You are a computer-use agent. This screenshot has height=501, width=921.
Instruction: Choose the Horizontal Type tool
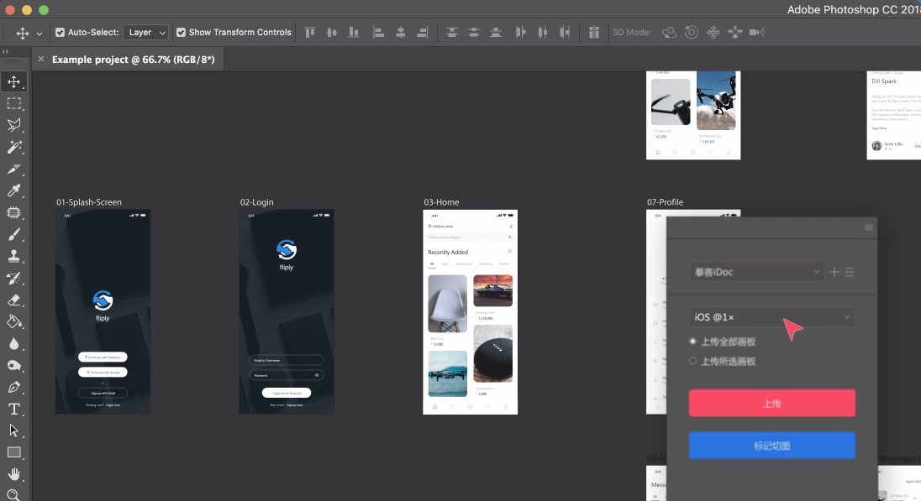tap(13, 409)
